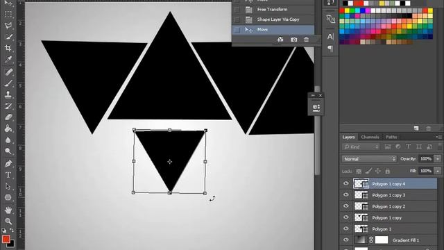Image resolution: width=444 pixels, height=250 pixels.
Task: Select the Path Selection tool
Action: pyautogui.click(x=8, y=186)
